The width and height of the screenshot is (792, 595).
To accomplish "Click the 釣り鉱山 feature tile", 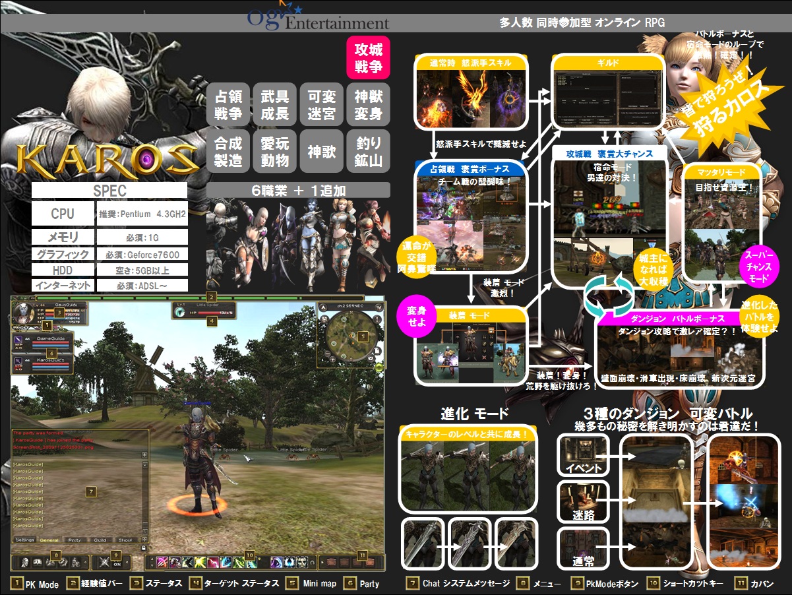I will pos(368,151).
